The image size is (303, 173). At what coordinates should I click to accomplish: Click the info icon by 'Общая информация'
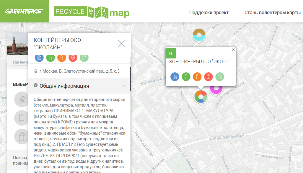[35, 85]
